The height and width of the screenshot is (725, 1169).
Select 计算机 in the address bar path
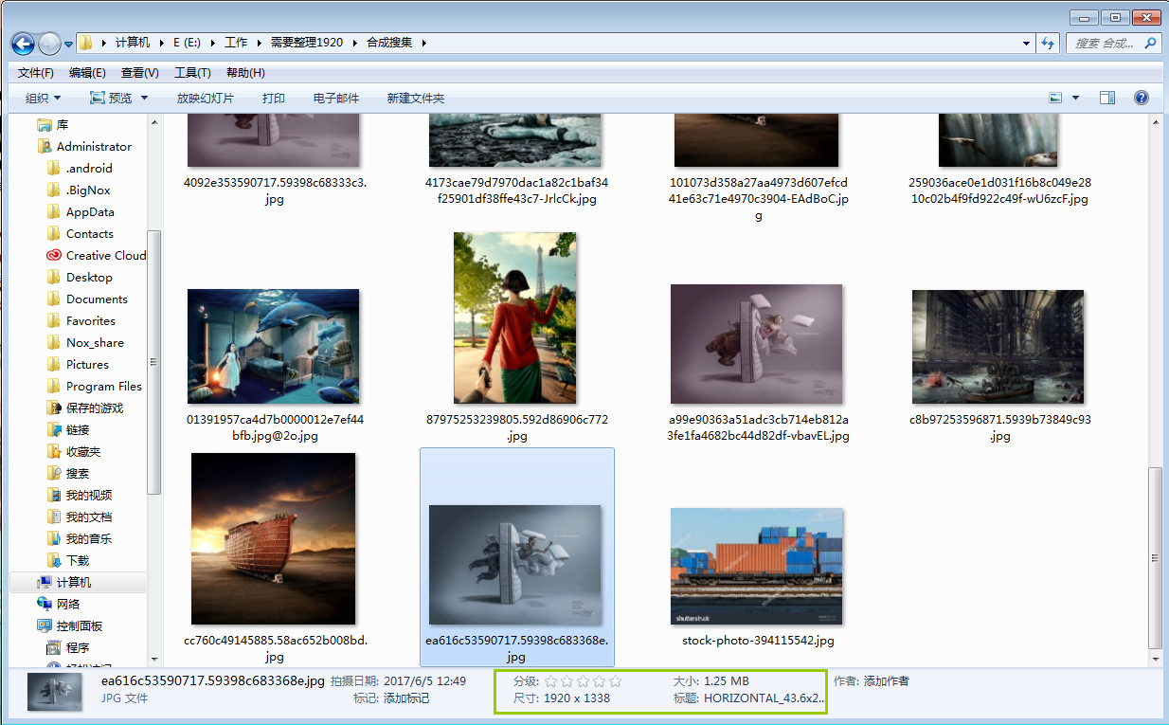[x=133, y=43]
